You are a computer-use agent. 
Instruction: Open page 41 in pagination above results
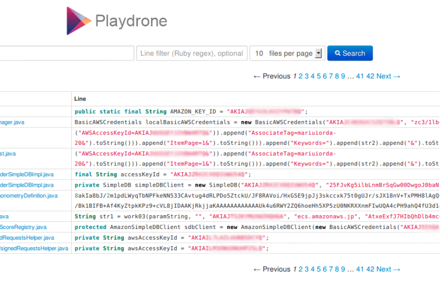[x=360, y=76]
